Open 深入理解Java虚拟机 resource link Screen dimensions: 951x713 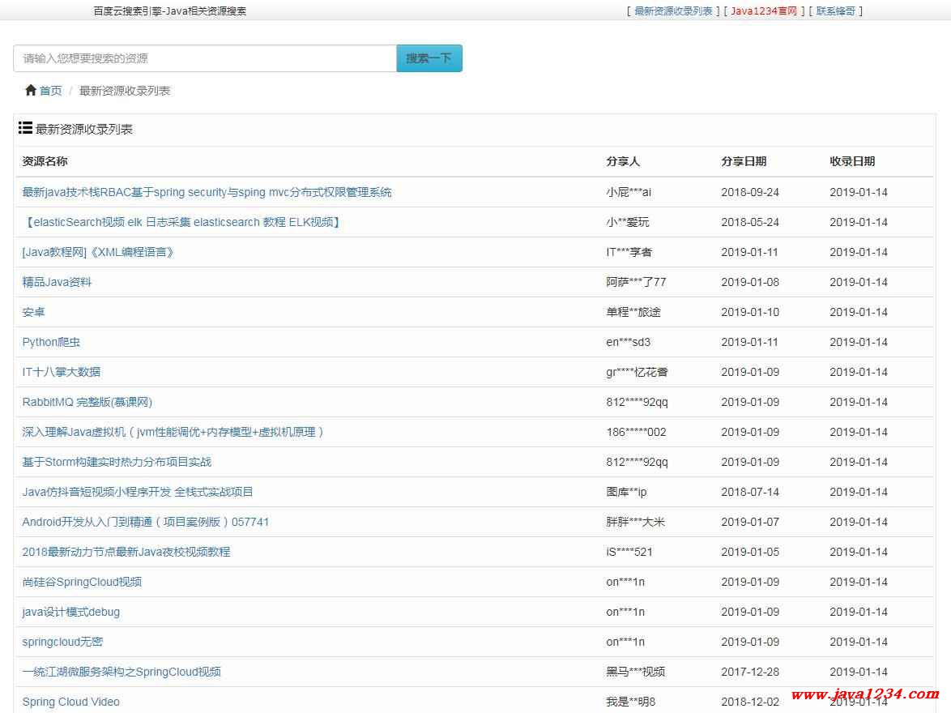pyautogui.click(x=173, y=432)
